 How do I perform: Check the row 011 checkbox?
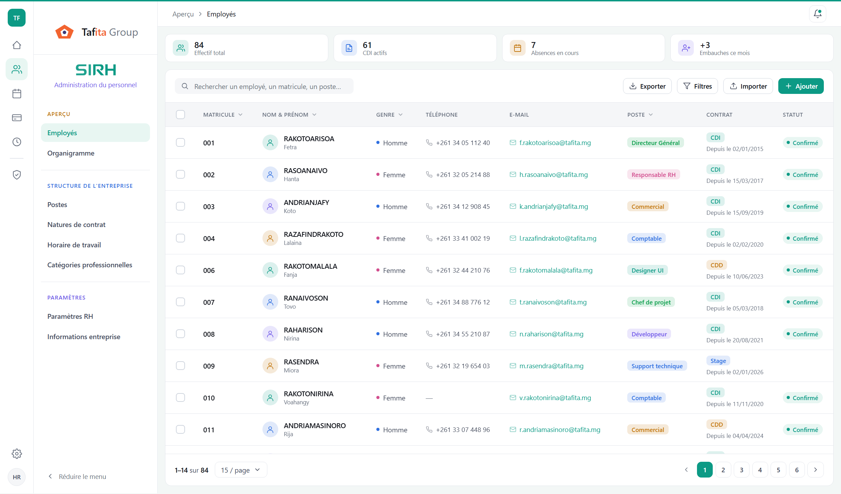tap(180, 430)
